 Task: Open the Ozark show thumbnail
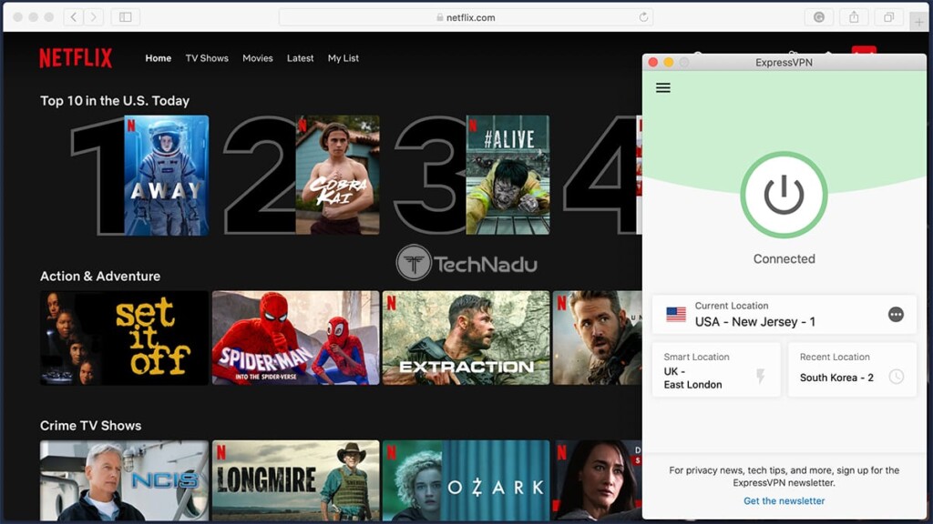pyautogui.click(x=466, y=480)
